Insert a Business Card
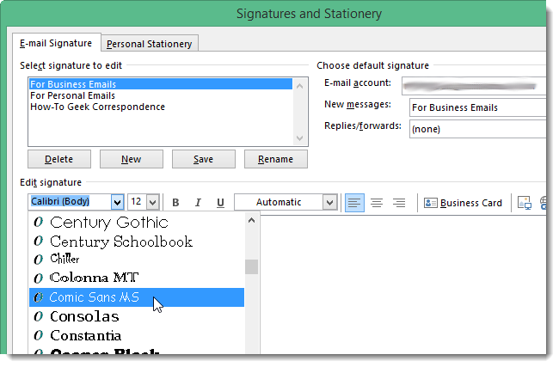This screenshot has width=559, height=367. coord(463,203)
